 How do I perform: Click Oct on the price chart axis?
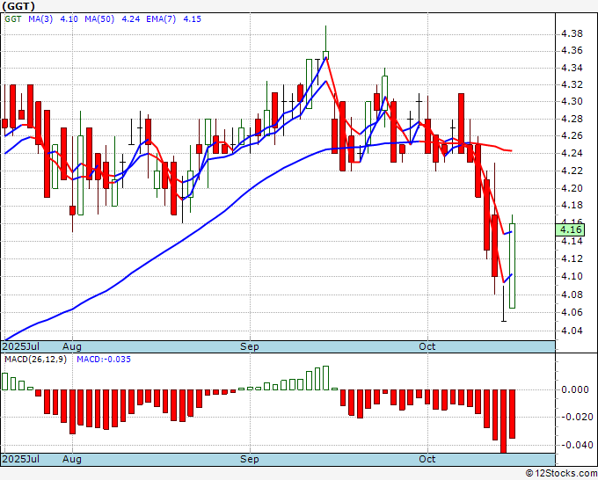[427, 346]
